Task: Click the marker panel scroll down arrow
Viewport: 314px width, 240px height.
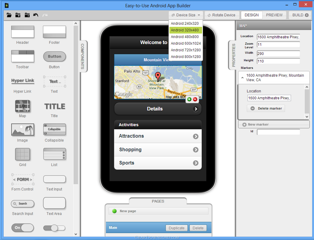Action: point(307,117)
